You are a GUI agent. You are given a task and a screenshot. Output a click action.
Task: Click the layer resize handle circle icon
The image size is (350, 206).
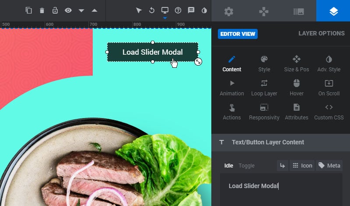tap(198, 62)
